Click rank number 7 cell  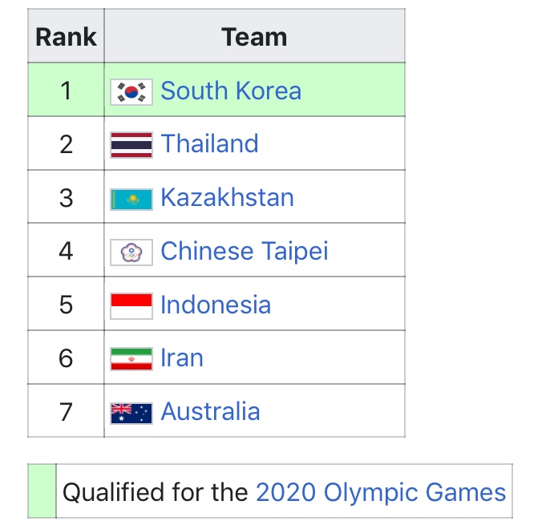pos(66,411)
